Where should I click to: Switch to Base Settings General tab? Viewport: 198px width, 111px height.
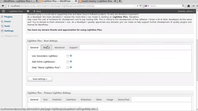(x=34, y=47)
